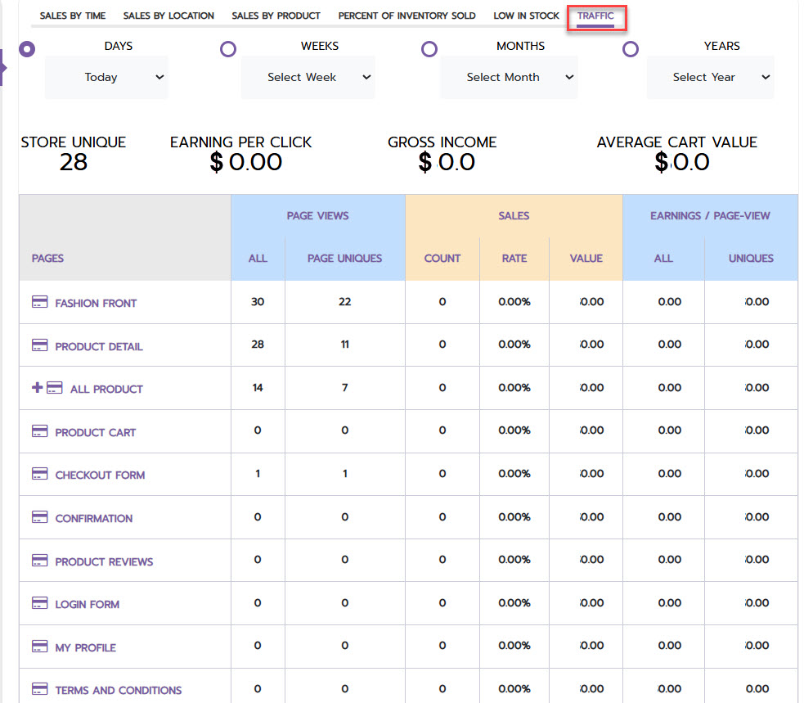Switch to the Low in Stock tab
Screen dimensions: 804x703
(x=526, y=16)
